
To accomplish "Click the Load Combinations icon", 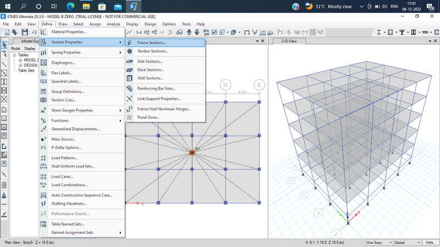I will 43,185.
